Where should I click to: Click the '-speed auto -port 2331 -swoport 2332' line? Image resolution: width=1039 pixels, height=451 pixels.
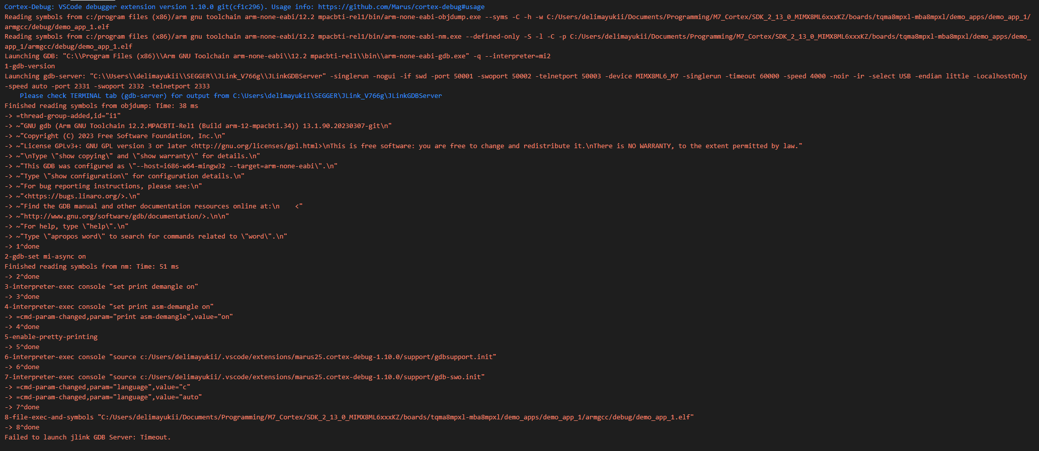107,86
